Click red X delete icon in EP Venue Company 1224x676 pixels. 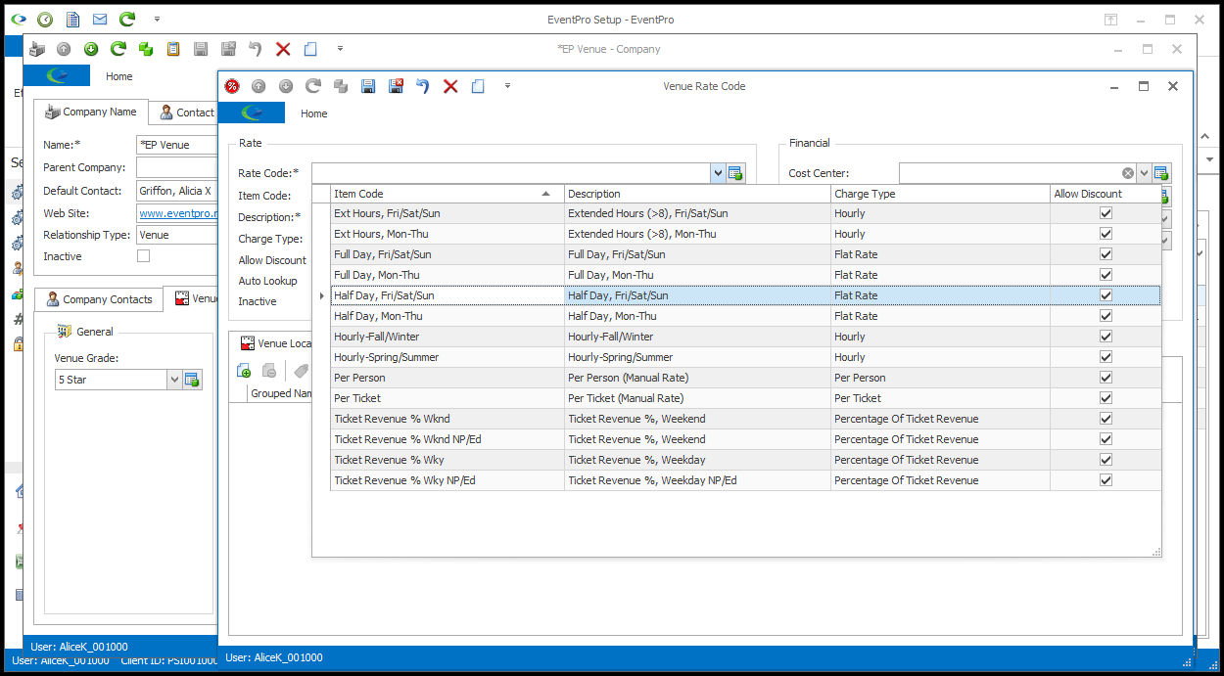(x=283, y=49)
